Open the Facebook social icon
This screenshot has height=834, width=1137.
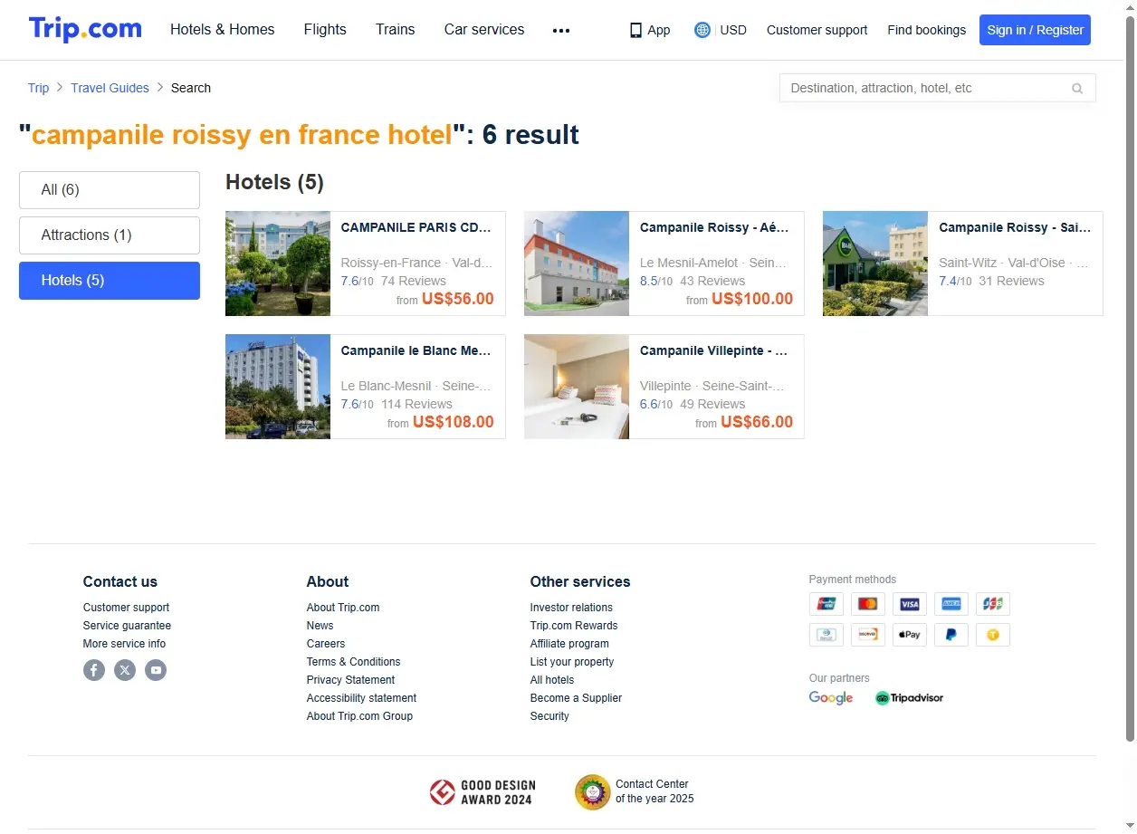click(x=94, y=670)
